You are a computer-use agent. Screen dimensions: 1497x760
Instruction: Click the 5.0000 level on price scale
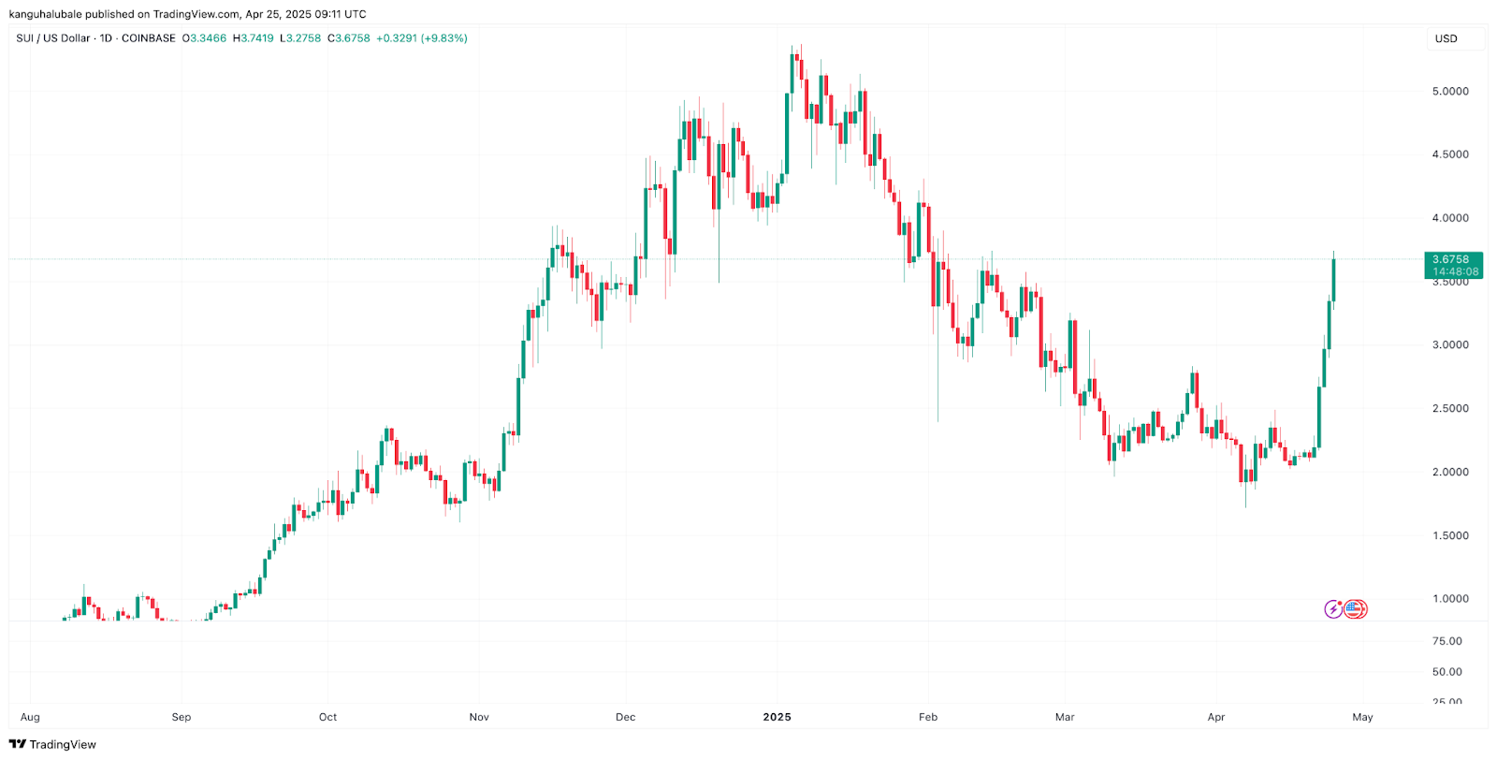point(1450,92)
